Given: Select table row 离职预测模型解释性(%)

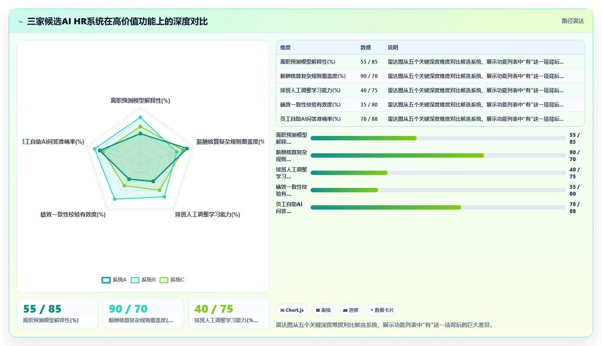Looking at the screenshot, I should [430, 62].
